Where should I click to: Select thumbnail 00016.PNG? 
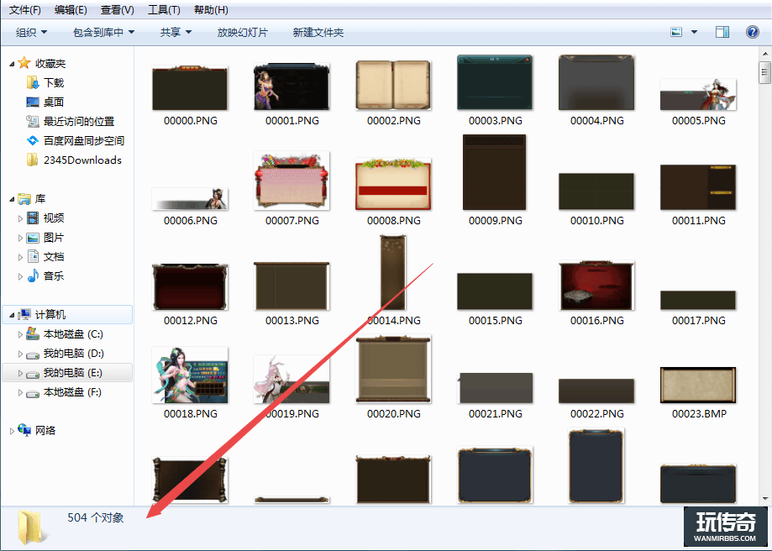pos(596,286)
